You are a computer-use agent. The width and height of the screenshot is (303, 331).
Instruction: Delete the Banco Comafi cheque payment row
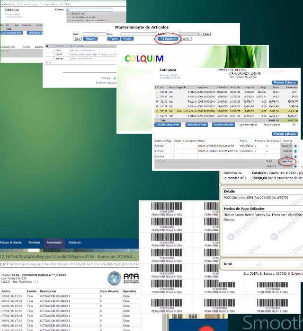[295, 146]
